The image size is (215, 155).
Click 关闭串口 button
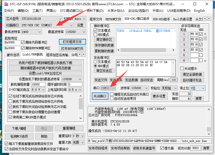point(100,96)
